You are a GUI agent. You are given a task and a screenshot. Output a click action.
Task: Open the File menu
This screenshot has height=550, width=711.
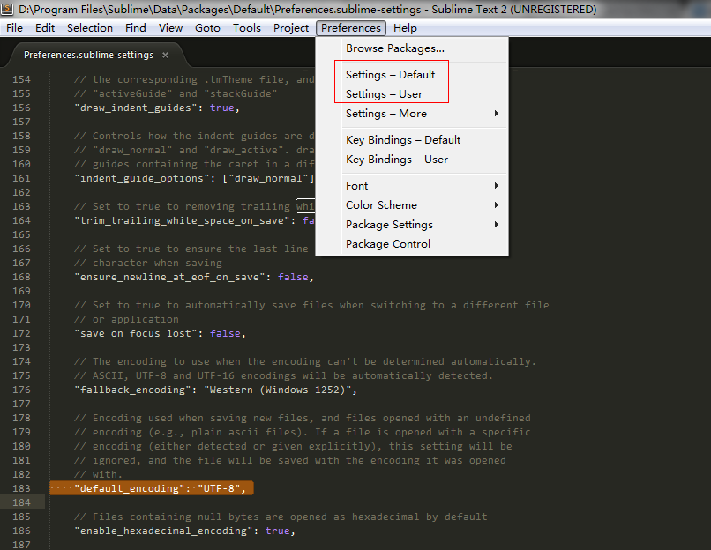(14, 27)
